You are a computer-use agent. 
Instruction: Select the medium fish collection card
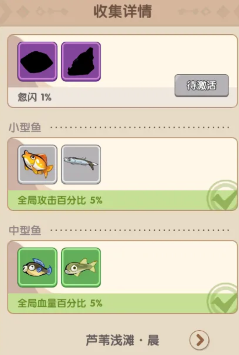click(x=122, y=277)
